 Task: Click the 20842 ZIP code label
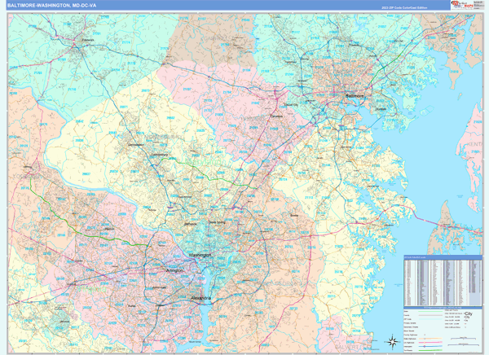[x=80, y=121]
